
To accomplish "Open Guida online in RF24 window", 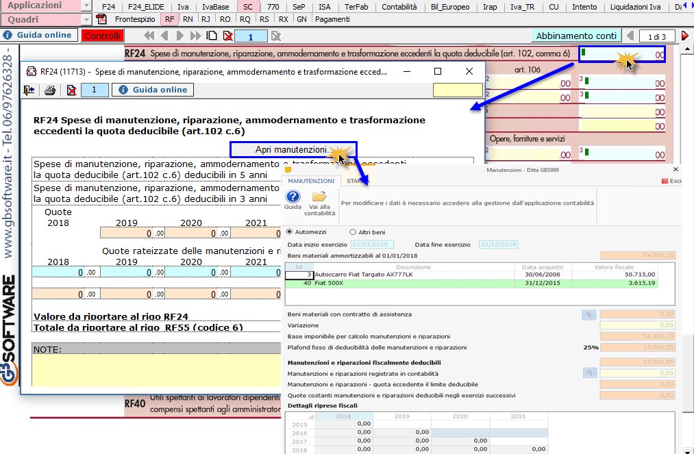I will (153, 90).
